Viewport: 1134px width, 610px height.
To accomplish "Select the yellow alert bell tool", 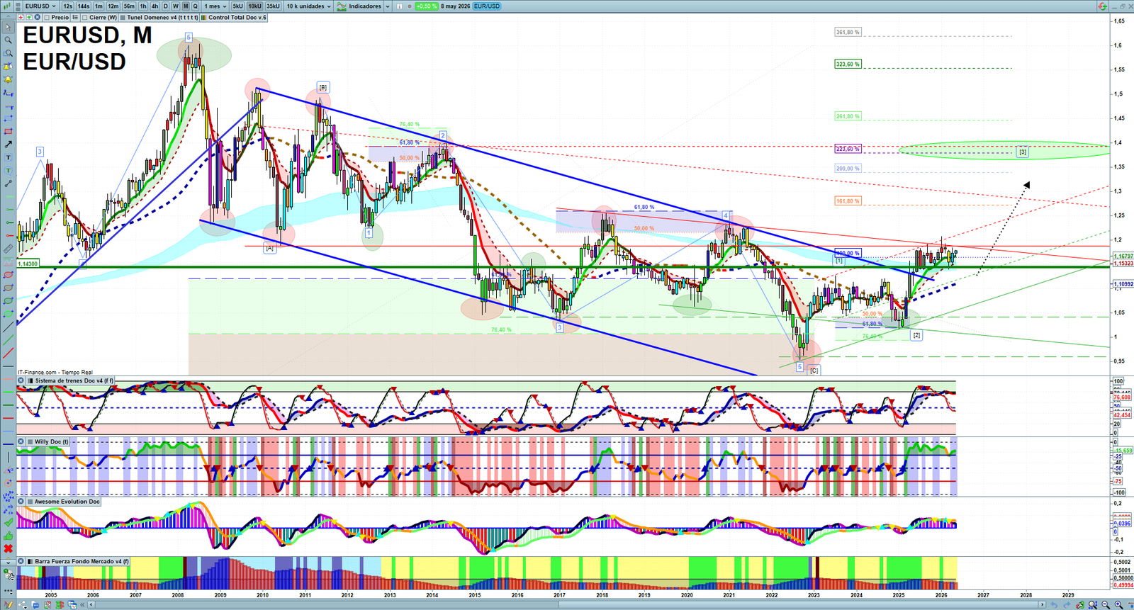I will 9,79.
